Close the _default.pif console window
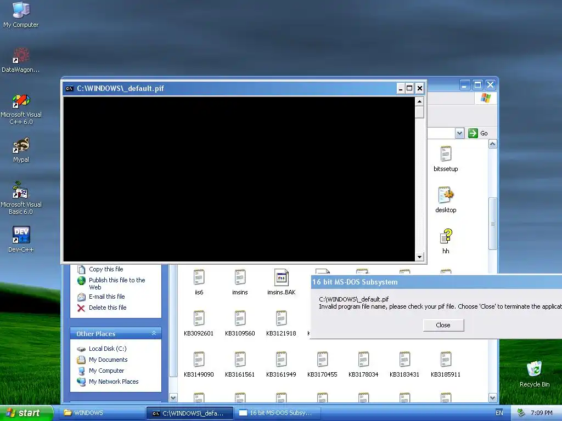The width and height of the screenshot is (562, 421). click(x=420, y=88)
